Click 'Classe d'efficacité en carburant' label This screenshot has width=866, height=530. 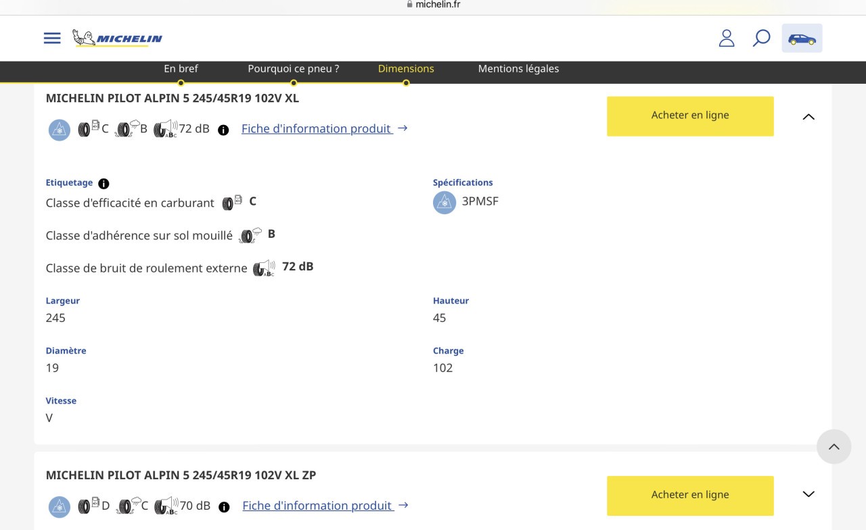pyautogui.click(x=130, y=203)
